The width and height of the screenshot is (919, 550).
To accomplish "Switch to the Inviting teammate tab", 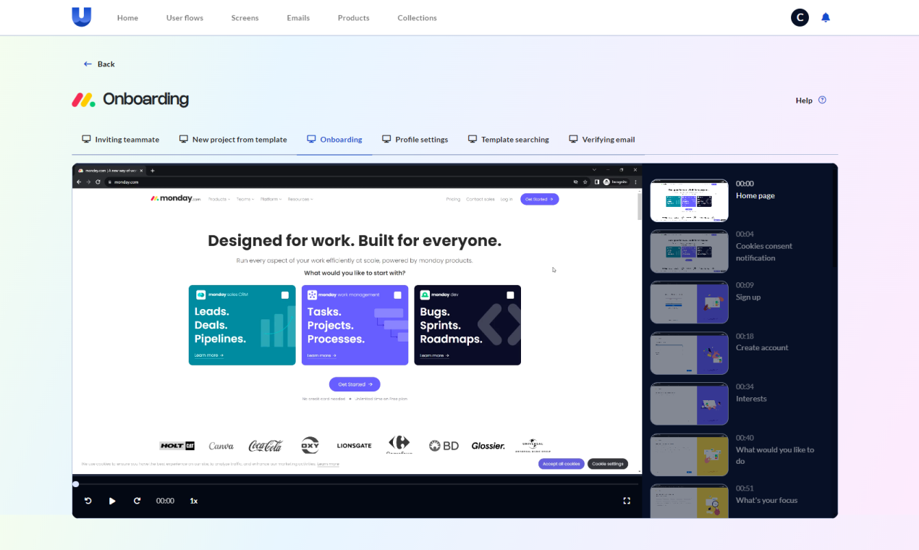I will (120, 140).
